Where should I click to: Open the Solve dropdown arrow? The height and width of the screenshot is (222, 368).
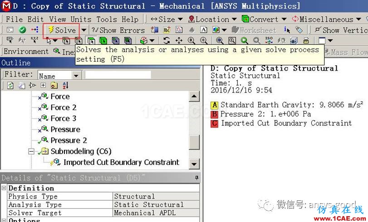coord(83,30)
